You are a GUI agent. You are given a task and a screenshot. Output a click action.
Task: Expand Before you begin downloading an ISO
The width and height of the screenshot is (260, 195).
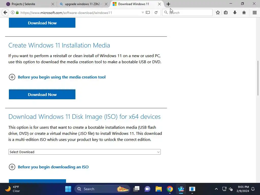click(x=12, y=167)
